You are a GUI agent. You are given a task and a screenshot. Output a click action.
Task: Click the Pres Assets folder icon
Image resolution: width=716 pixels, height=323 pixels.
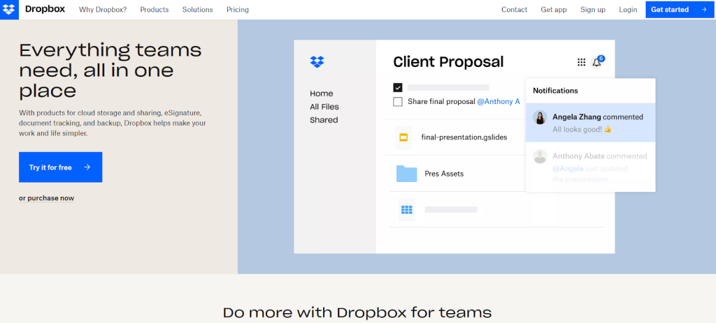coord(406,174)
